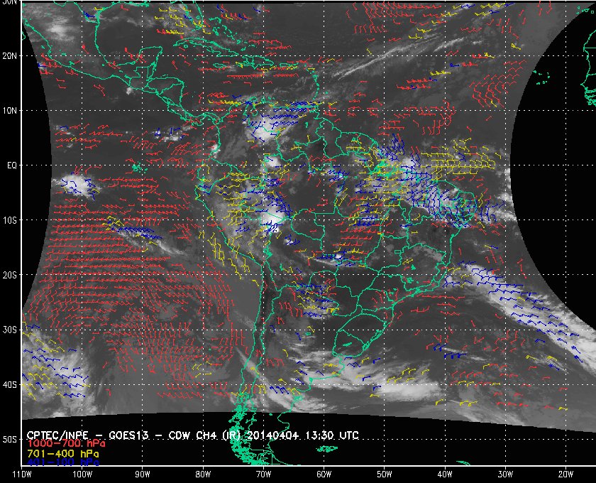Click the 20N latitude label
Image resolution: width=596 pixels, height=483 pixels.
click(x=9, y=56)
